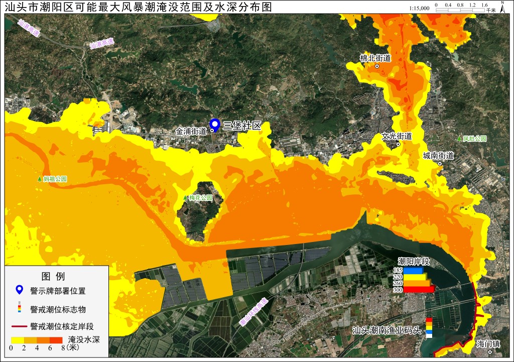The height and width of the screenshot is (362, 514).
Task: Click the 图例 legend heading
Action: pyautogui.click(x=53, y=277)
